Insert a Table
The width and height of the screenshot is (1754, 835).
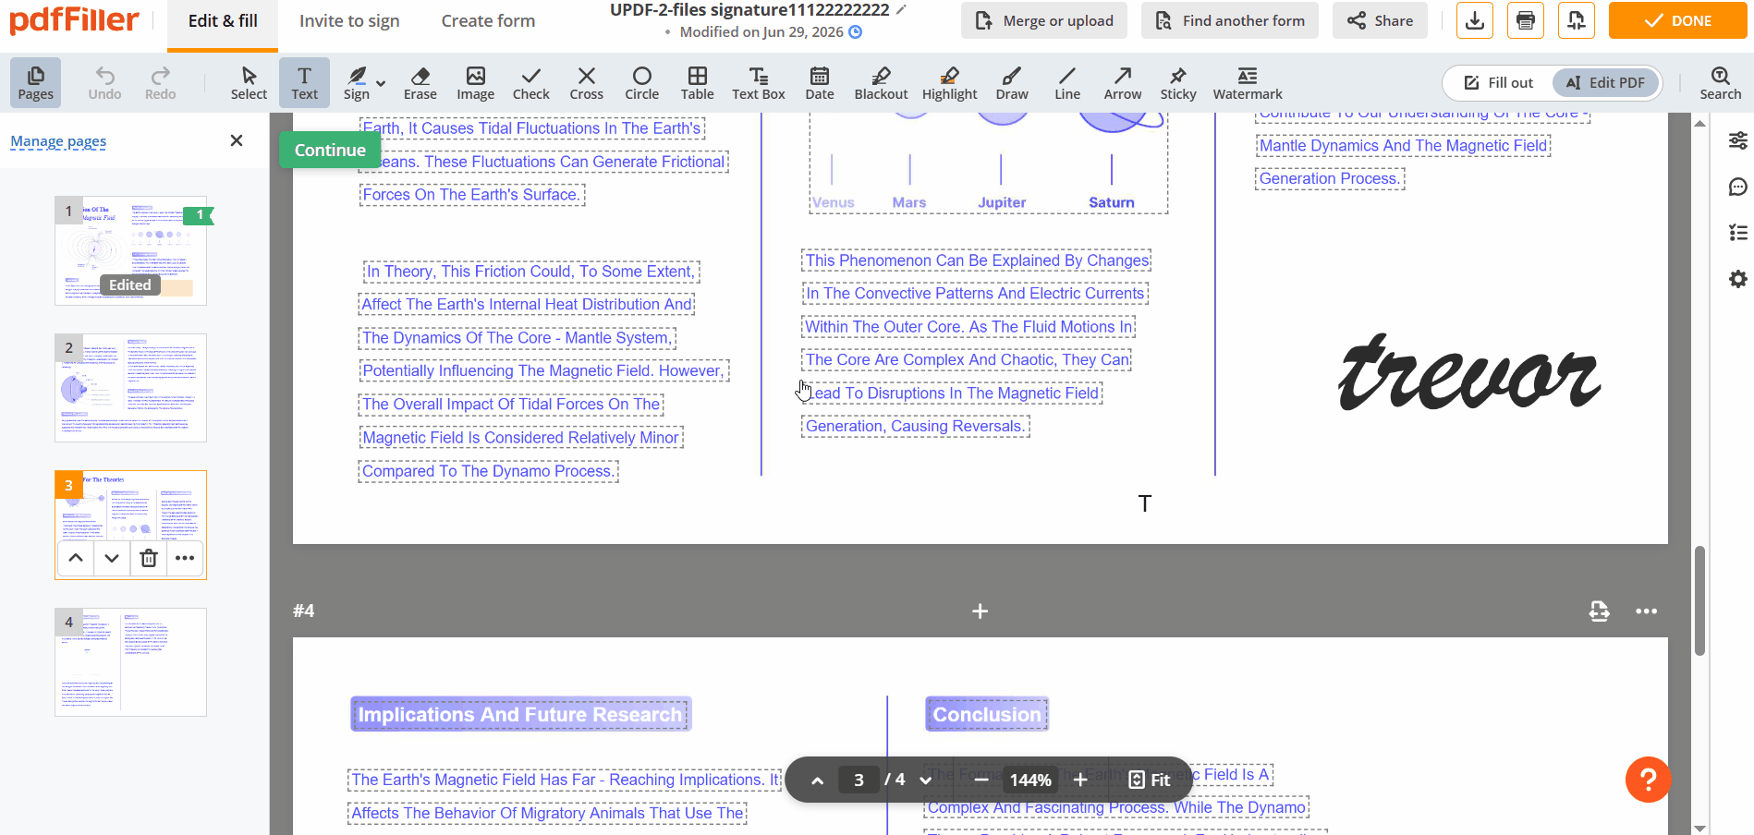coord(697,82)
